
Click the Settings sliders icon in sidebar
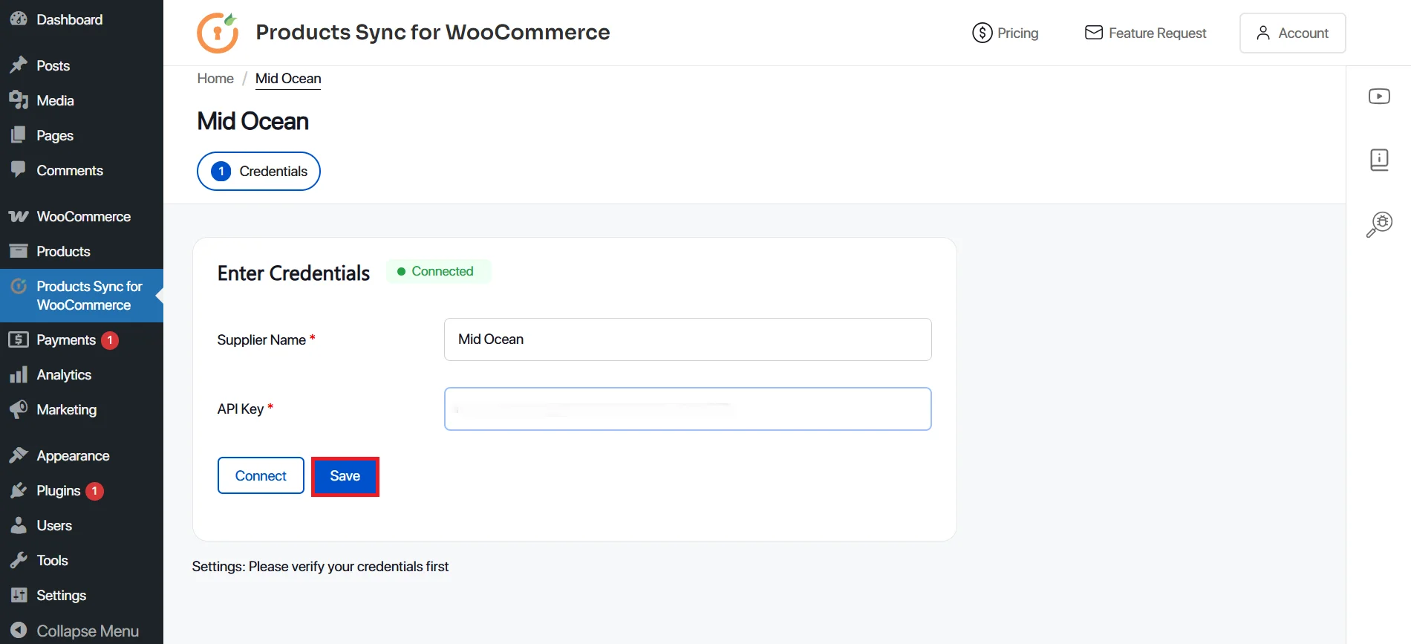[x=19, y=595]
